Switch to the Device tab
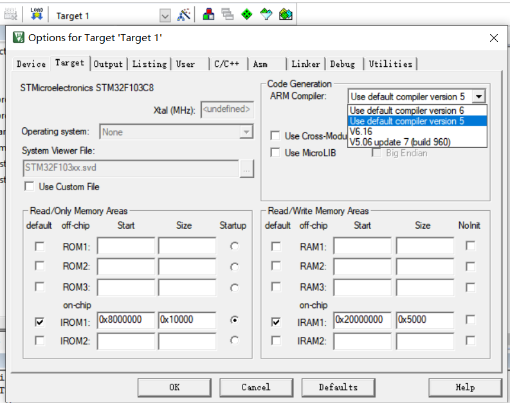 [32, 64]
